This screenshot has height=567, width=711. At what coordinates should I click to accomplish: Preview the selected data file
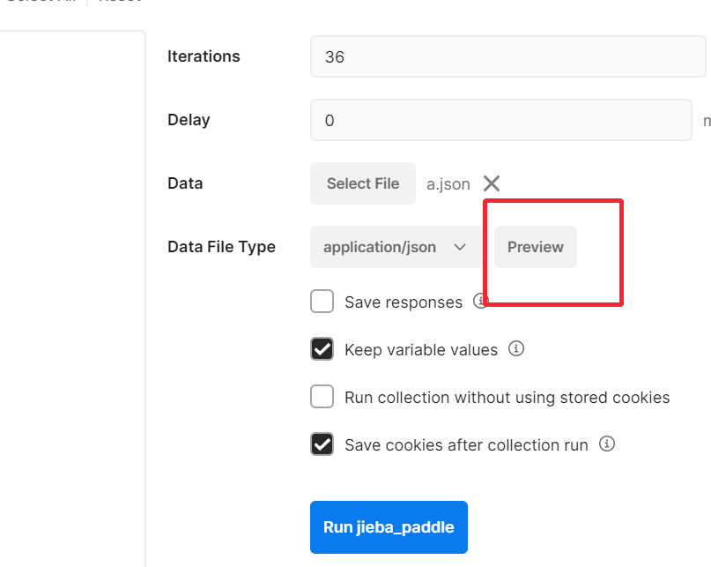click(536, 247)
